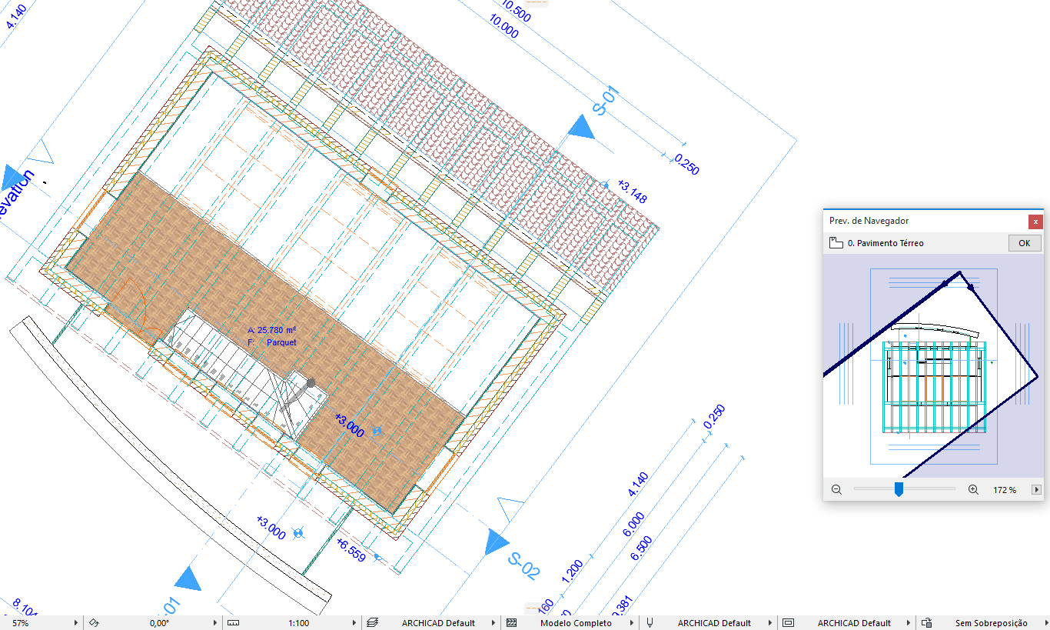Screen dimensions: 1050x630
Task: Select the +3.148 elevation text
Action: tap(632, 190)
